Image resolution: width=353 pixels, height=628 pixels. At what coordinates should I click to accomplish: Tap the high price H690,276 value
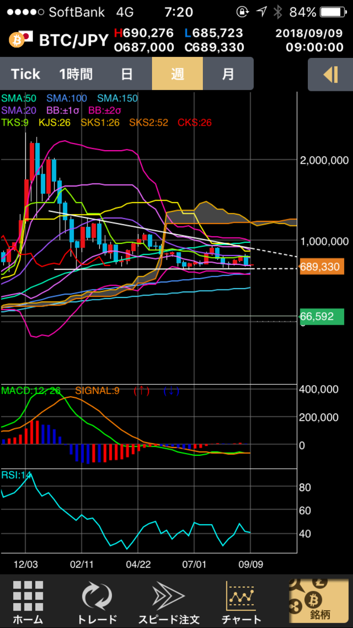pyautogui.click(x=144, y=33)
